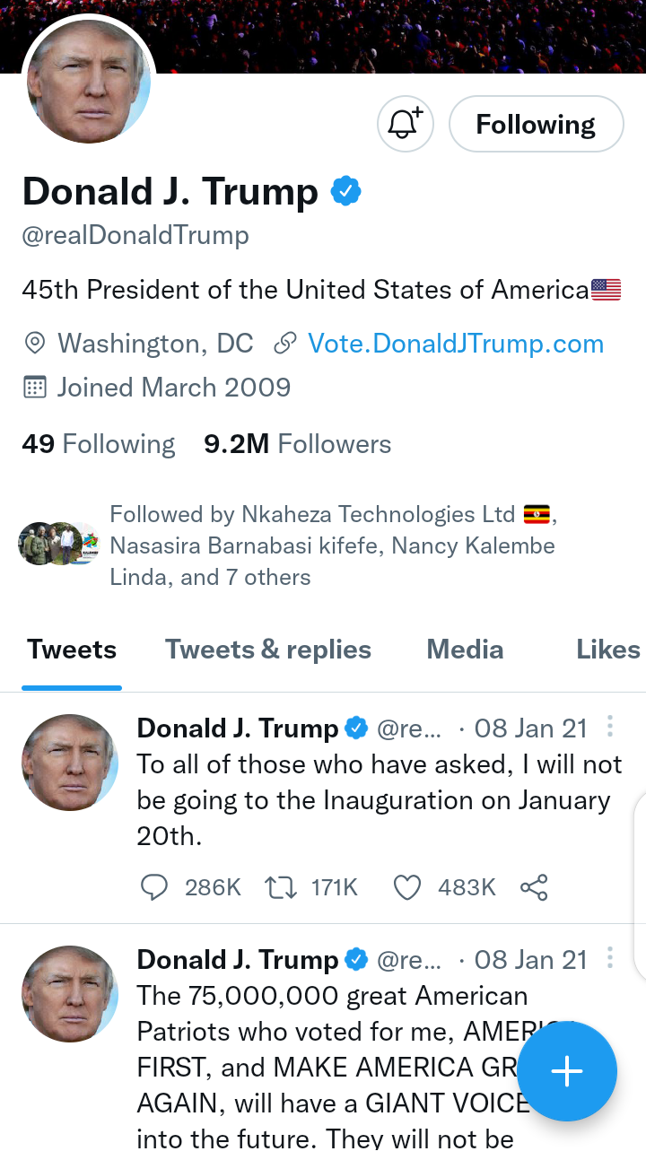The width and height of the screenshot is (646, 1160).
Task: Select the Tweets tab
Action: pyautogui.click(x=72, y=650)
